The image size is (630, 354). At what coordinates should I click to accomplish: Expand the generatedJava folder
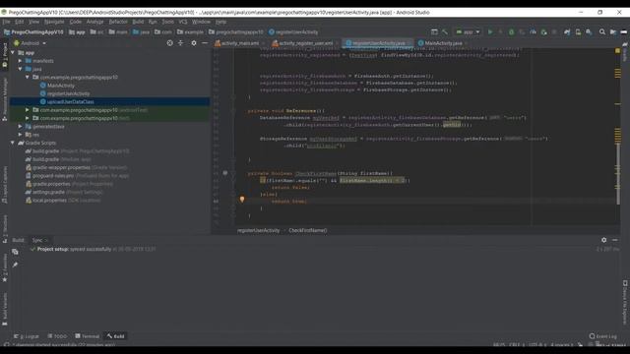coord(20,126)
